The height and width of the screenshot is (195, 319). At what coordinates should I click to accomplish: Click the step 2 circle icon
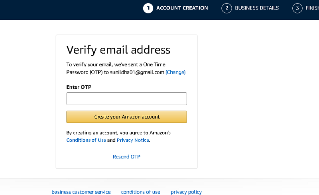pyautogui.click(x=226, y=8)
